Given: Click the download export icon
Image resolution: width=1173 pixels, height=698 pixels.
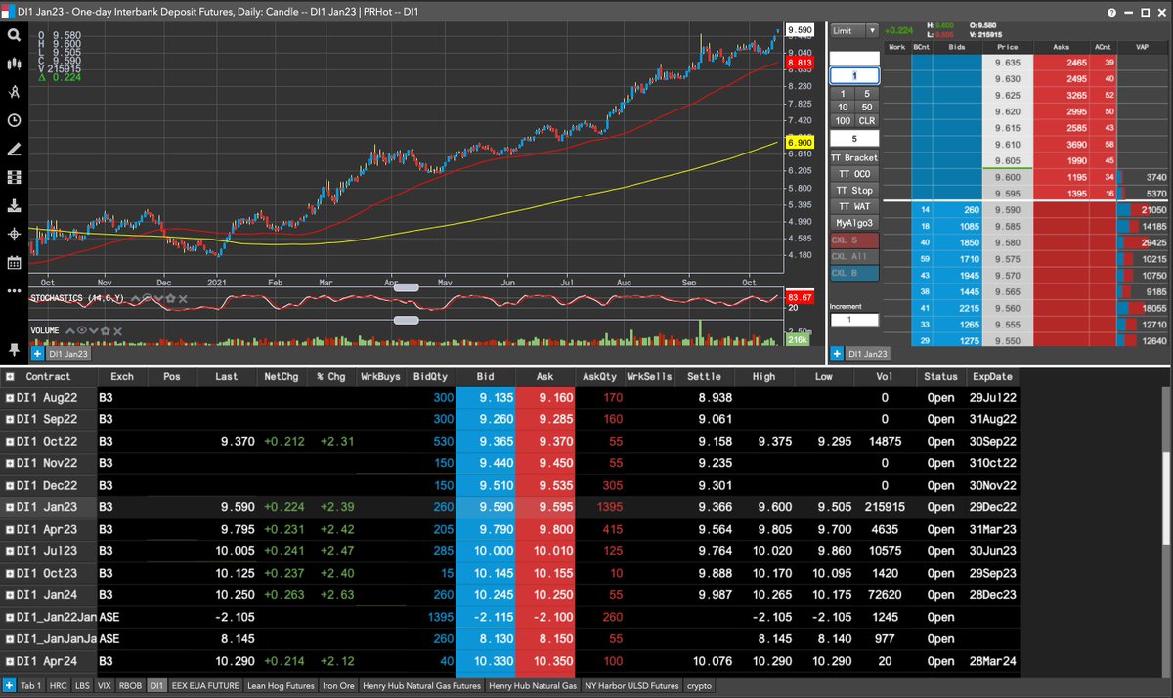Looking at the screenshot, I should (x=14, y=206).
